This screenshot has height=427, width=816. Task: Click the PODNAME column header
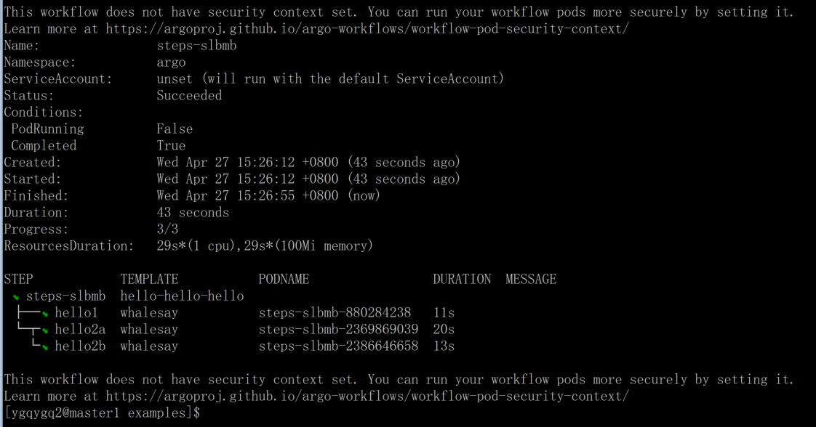coord(284,280)
